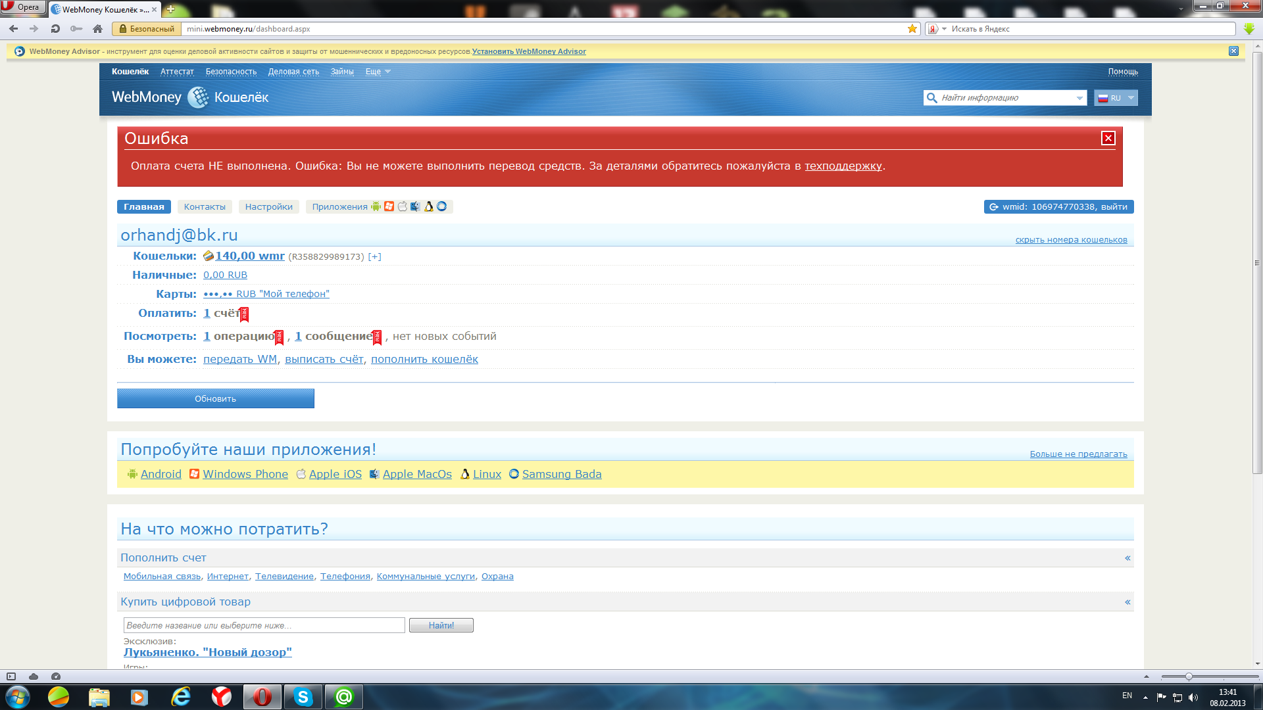The image size is (1263, 710).
Task: Open the RU language dropdown
Action: [1116, 98]
